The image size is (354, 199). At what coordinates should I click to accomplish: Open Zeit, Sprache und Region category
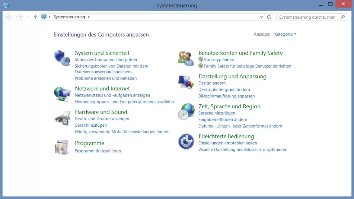coord(229,106)
